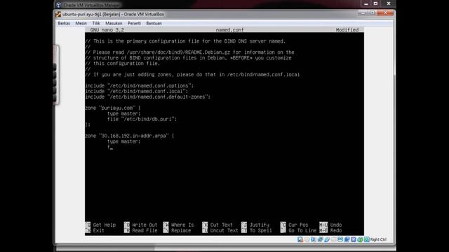Click the mouse integration indicator icon
Screen dimensions: 449x252
click(360, 239)
